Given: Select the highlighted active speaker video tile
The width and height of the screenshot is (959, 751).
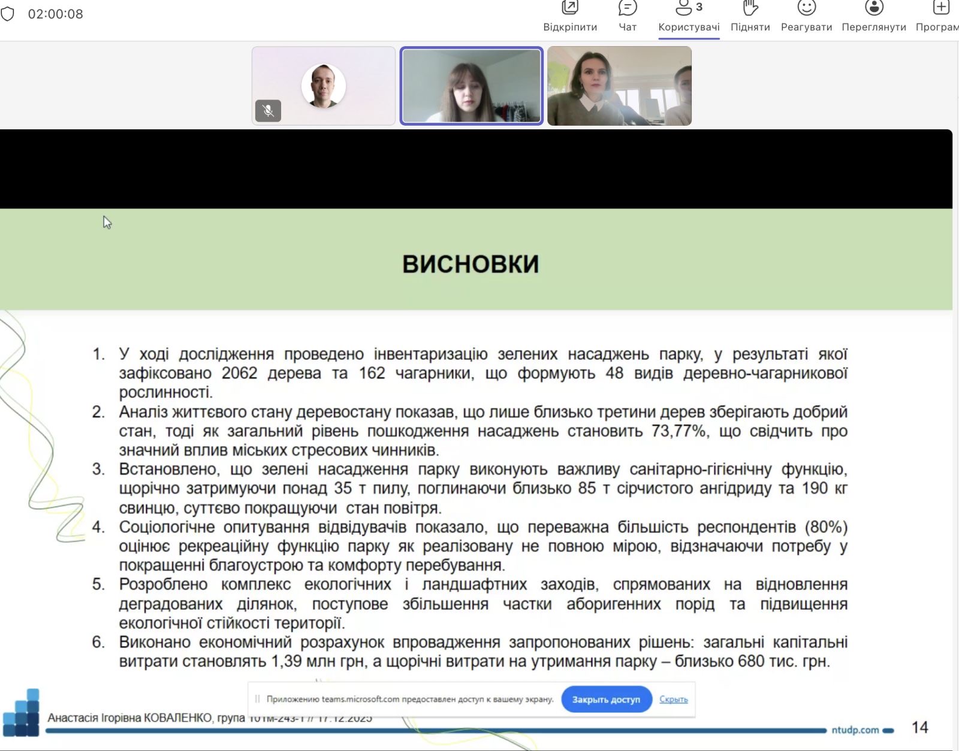Looking at the screenshot, I should pos(472,86).
